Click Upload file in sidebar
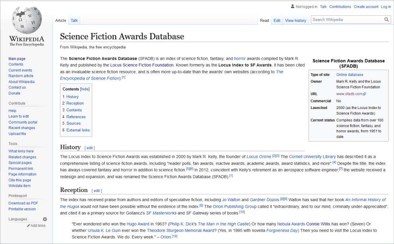This screenshot has height=244, width=394. (17, 134)
